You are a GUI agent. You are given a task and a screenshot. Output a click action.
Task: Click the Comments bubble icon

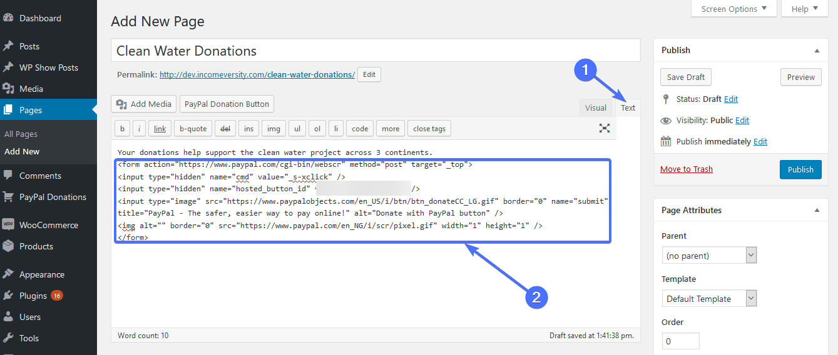[8, 176]
